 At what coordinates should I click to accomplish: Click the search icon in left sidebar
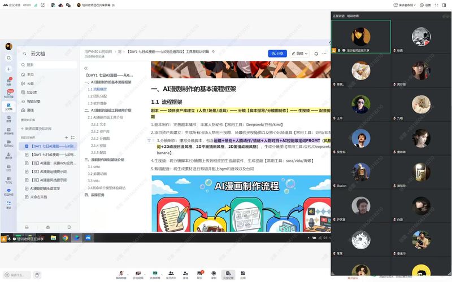8,58
